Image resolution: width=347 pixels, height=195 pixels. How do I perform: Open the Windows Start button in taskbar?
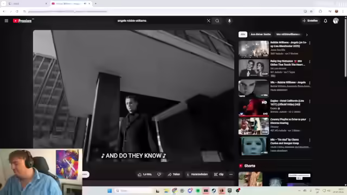click(110, 191)
